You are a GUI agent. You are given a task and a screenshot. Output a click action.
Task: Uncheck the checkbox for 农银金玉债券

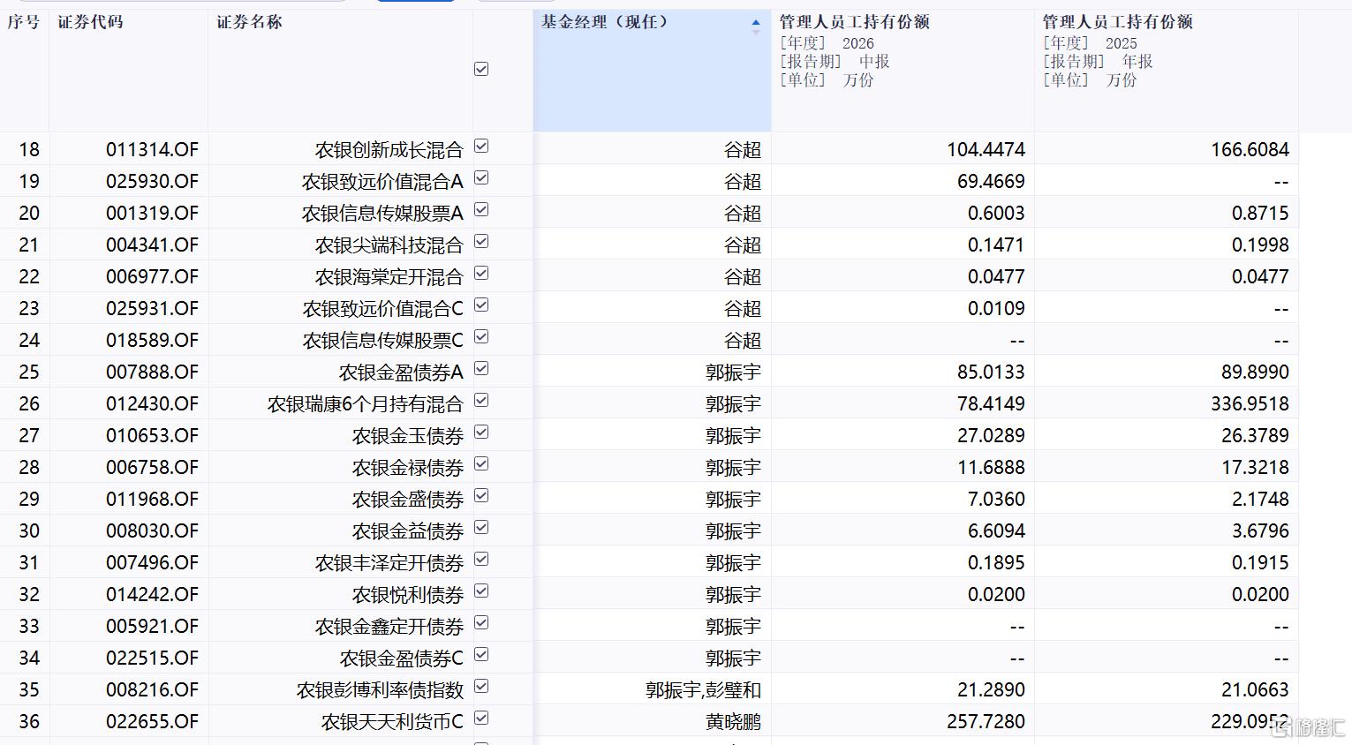(x=481, y=433)
